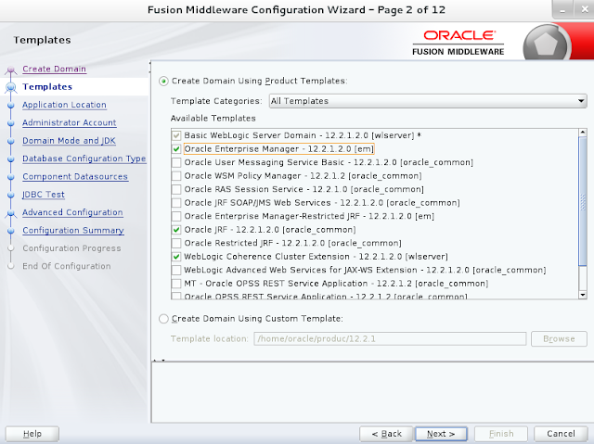Viewport: 594px width, 444px height.
Task: Select Create Domain Using Custom Template radio
Action: [x=163, y=319]
